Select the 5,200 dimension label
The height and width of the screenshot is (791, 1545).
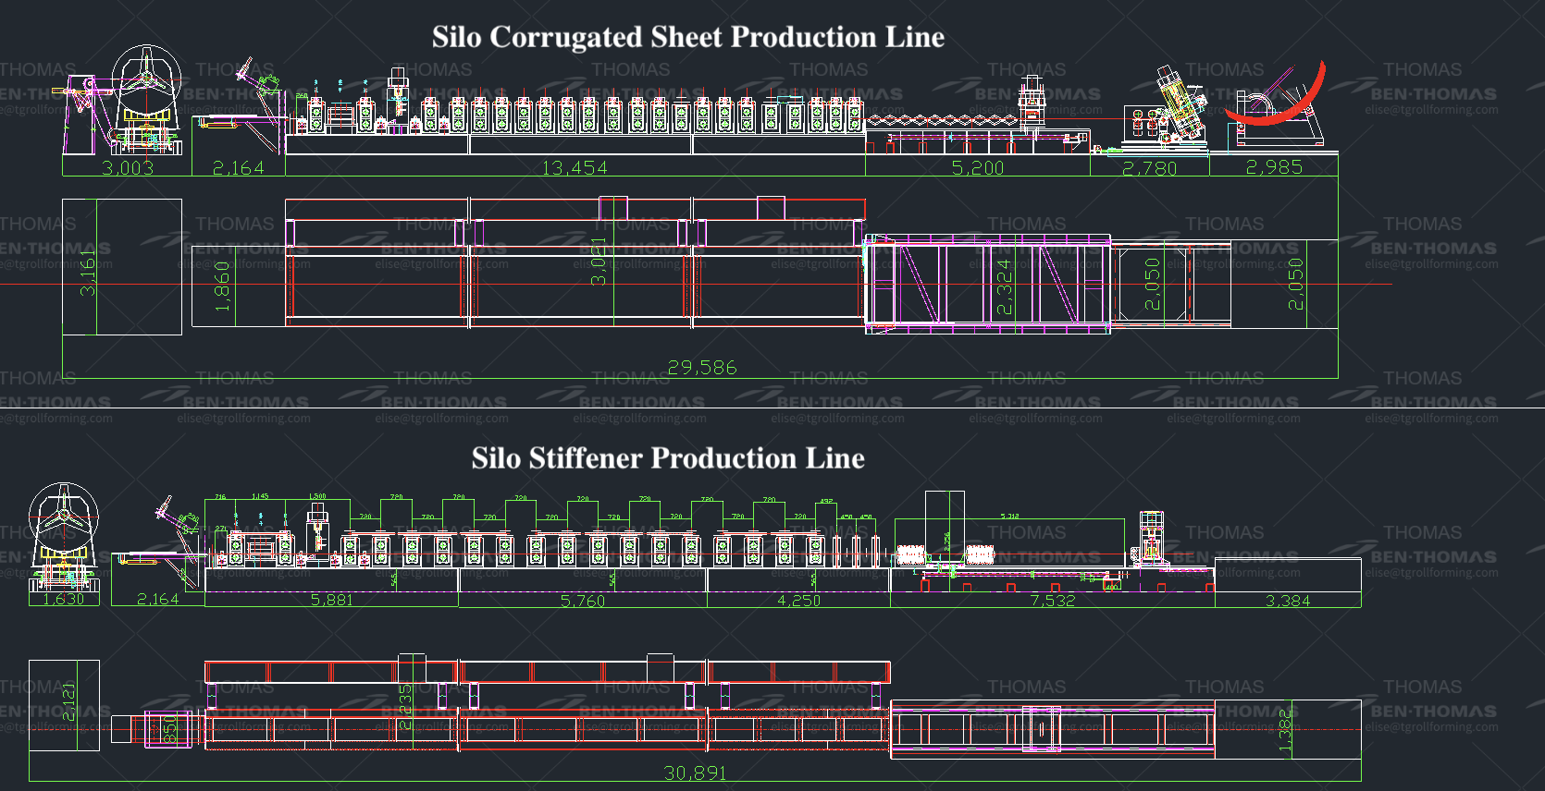977,168
